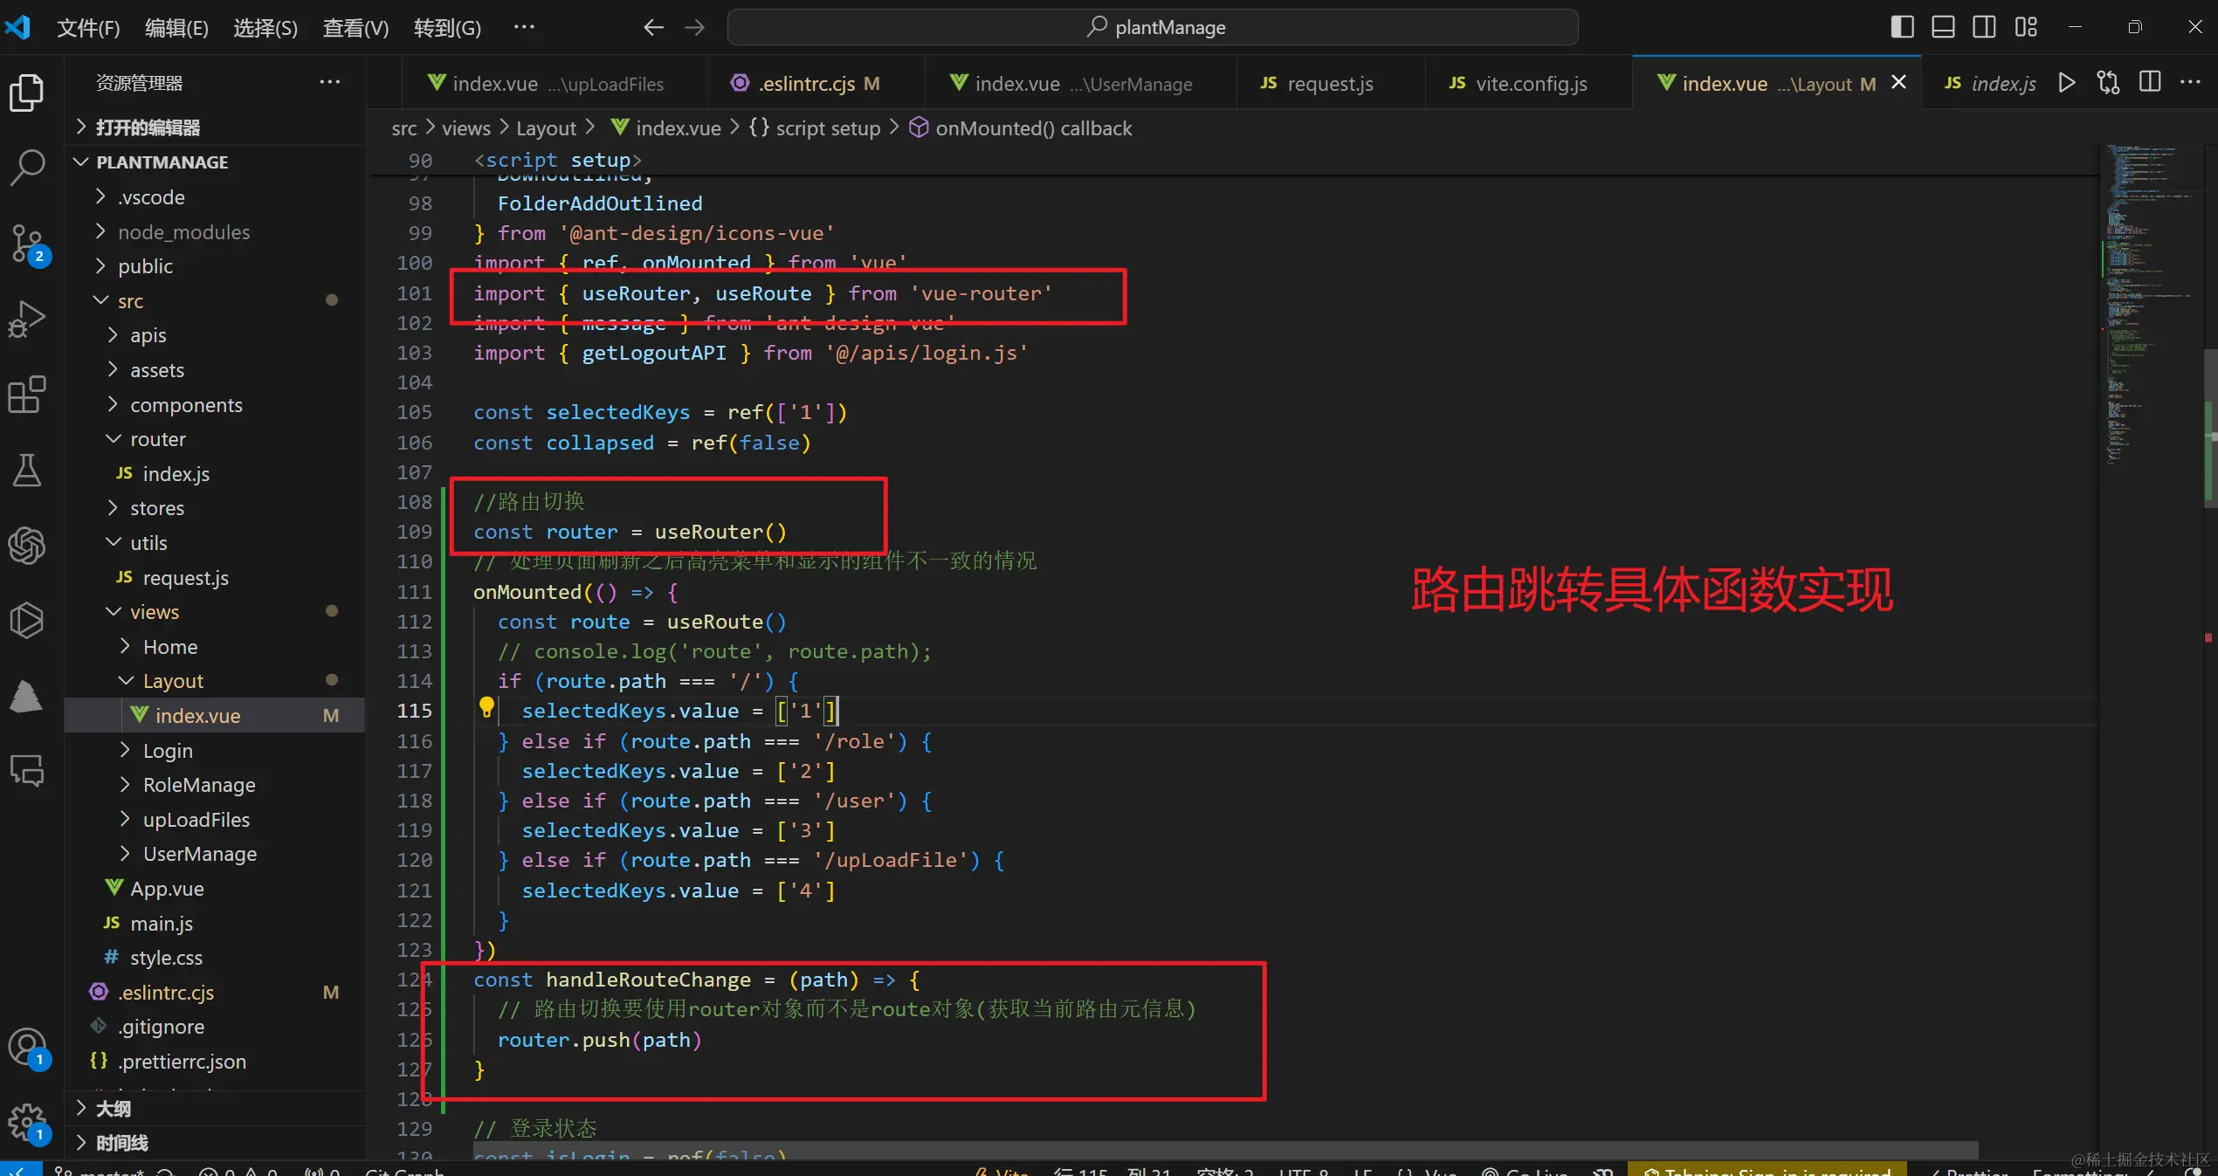Viewport: 2218px width, 1176px height.
Task: Expand the 大纲 outline section
Action: 215,1109
